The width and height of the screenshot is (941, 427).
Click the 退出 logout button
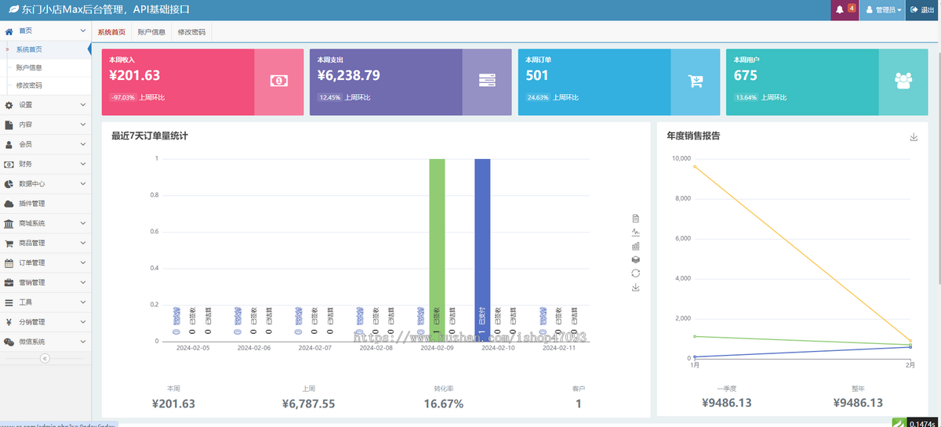click(x=923, y=10)
